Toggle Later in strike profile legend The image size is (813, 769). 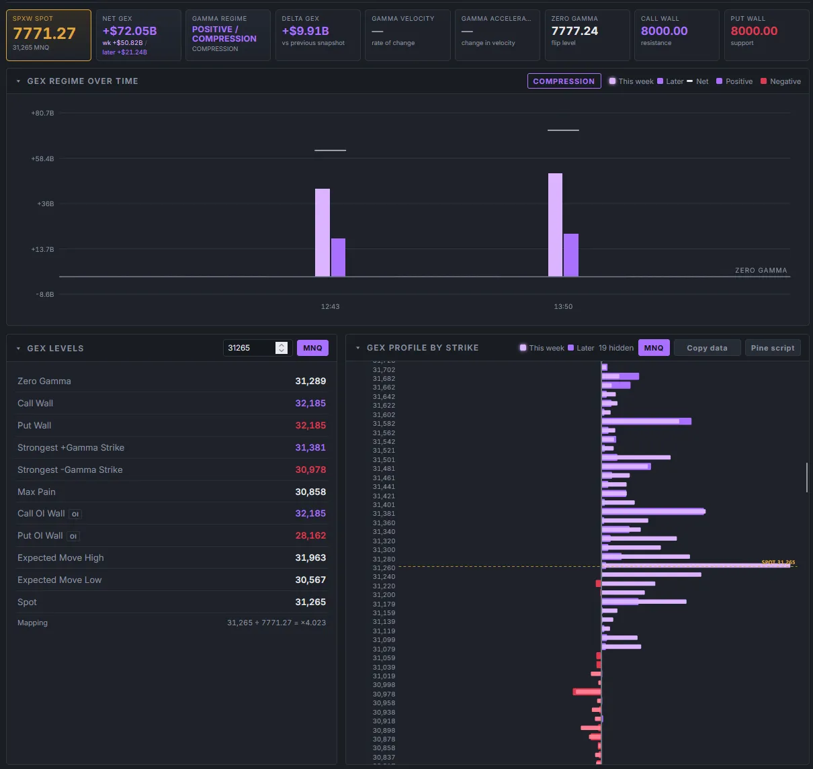(x=581, y=348)
